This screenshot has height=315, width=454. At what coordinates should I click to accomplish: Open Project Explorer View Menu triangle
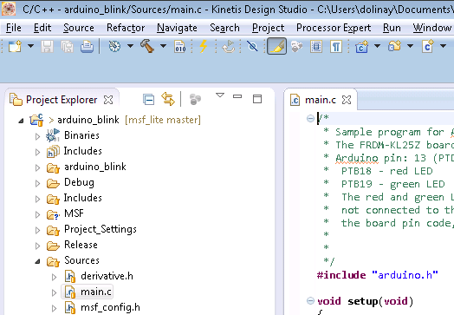pos(220,95)
